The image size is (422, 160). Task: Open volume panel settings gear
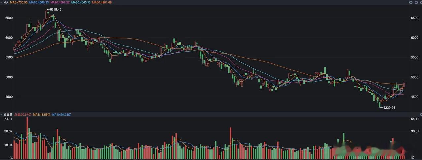tap(421, 114)
